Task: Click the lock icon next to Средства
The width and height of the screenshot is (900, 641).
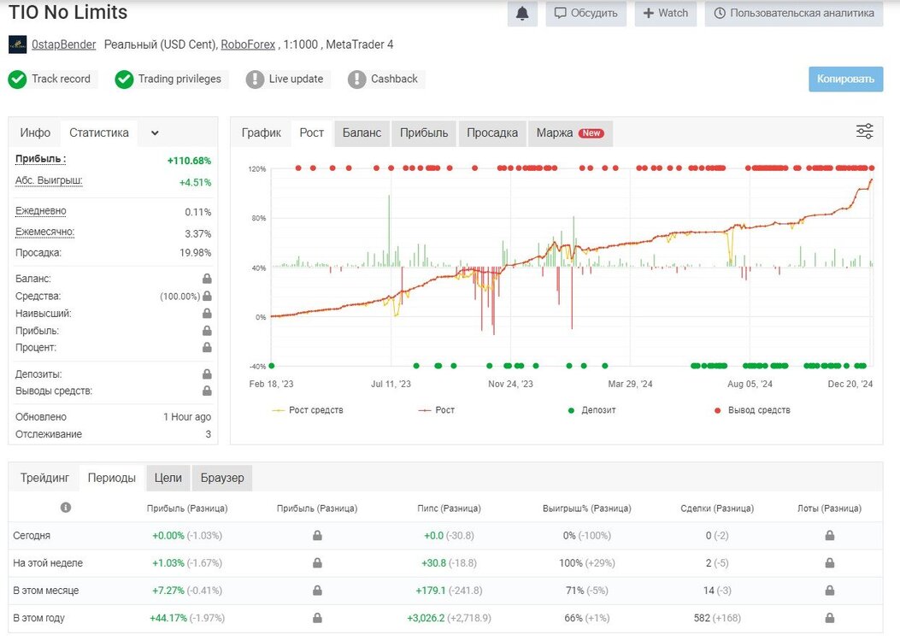Action: click(207, 296)
